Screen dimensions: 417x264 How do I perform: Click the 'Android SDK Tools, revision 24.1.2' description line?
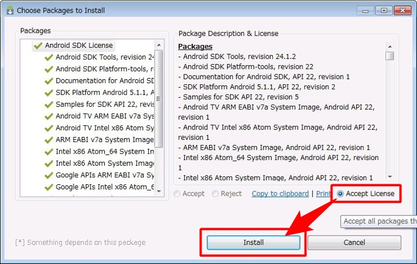237,57
